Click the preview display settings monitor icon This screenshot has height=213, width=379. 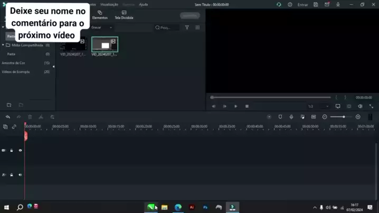point(338,106)
